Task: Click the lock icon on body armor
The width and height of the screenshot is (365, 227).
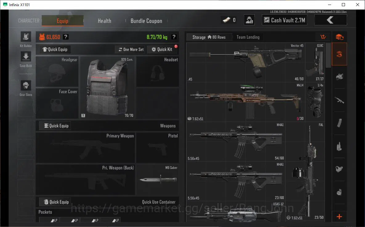Action: [x=83, y=116]
